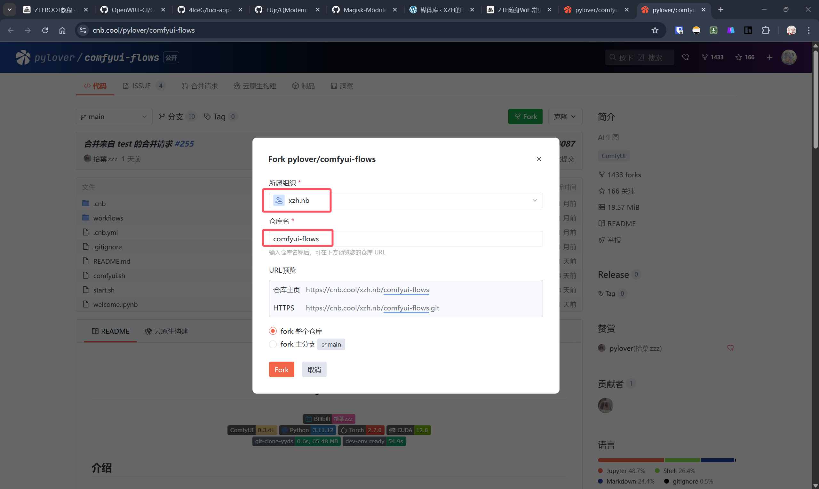
Task: Open the comfyui.sh file
Action: click(x=109, y=276)
